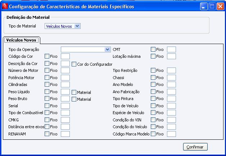Close the configuration window
Screen dimensions: 226x156
[220, 6]
